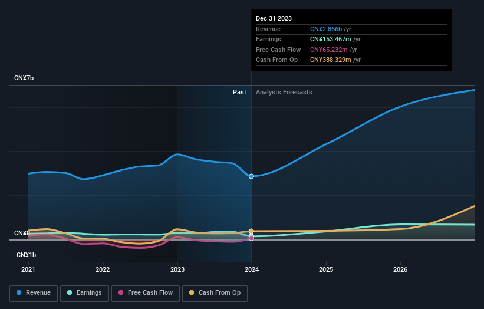Select the blue Revenue data point marker at 2024
484x309 pixels.
coord(251,176)
